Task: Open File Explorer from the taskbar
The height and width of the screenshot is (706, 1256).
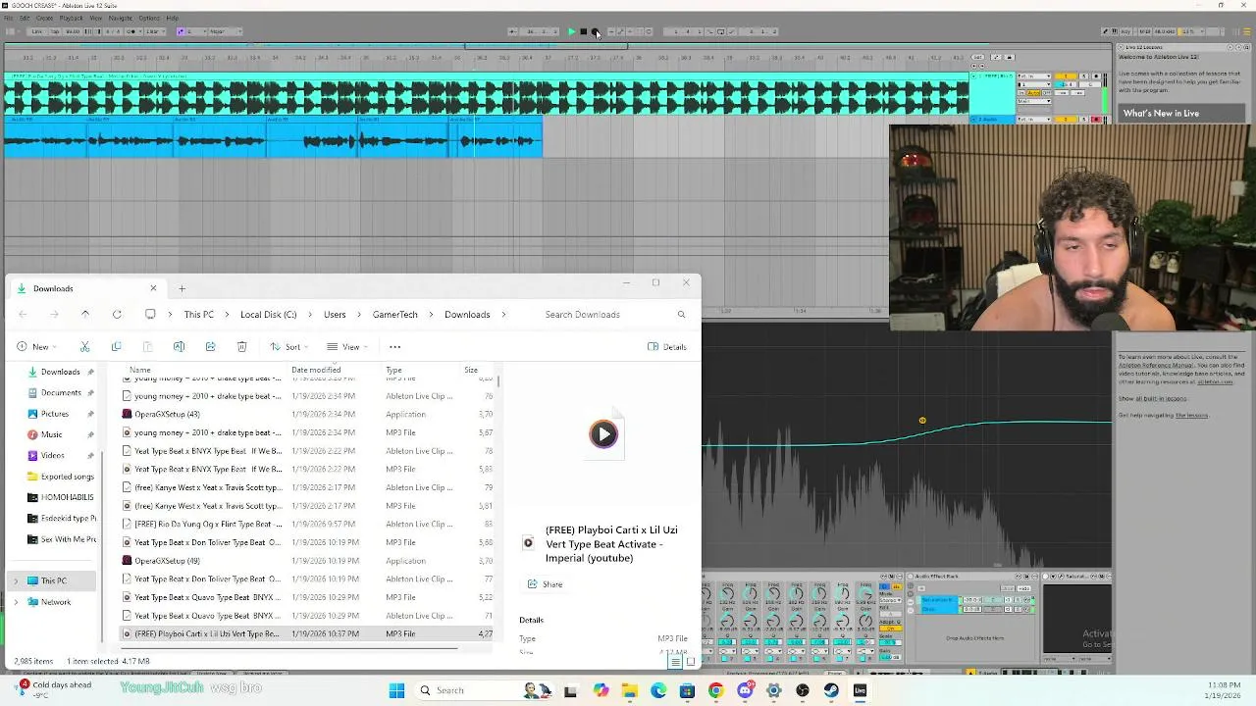Action: click(629, 690)
